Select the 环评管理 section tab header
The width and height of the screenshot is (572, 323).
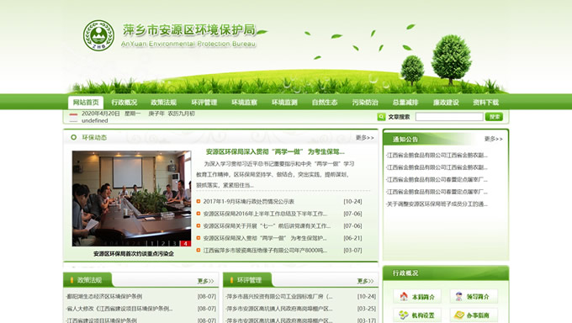[250, 280]
